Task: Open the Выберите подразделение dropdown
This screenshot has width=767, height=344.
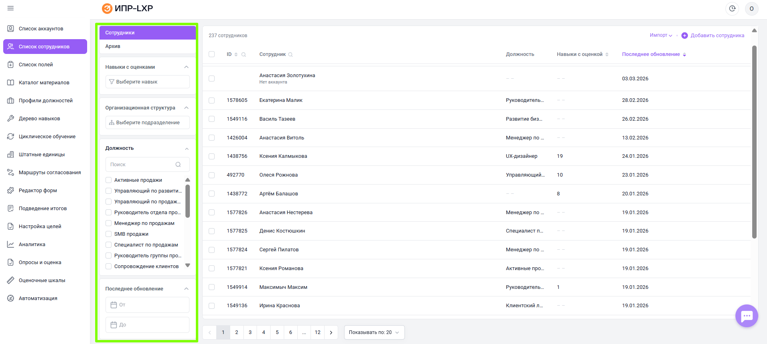Action: pos(147,123)
